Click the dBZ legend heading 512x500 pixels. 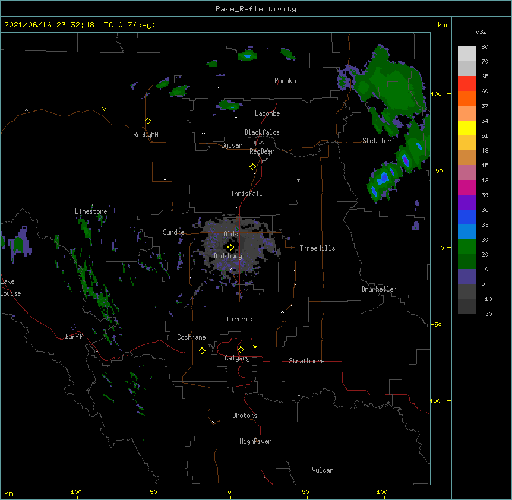(x=481, y=31)
